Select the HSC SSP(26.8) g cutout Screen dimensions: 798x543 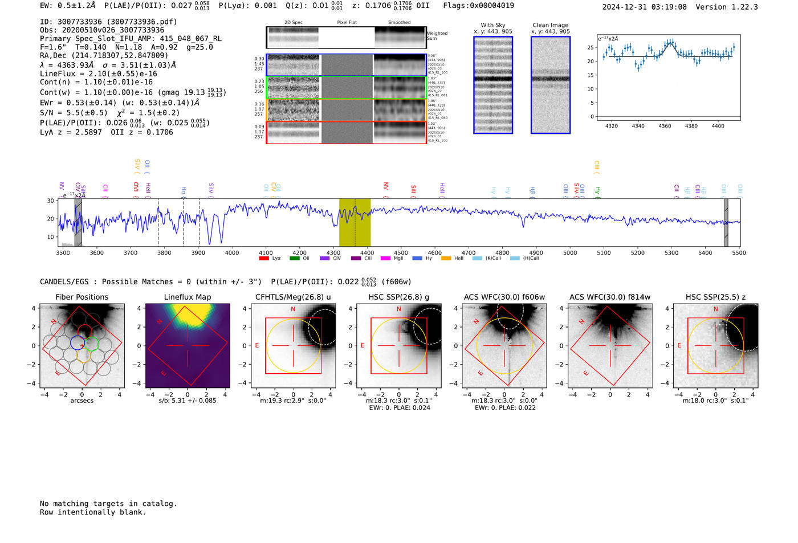398,345
